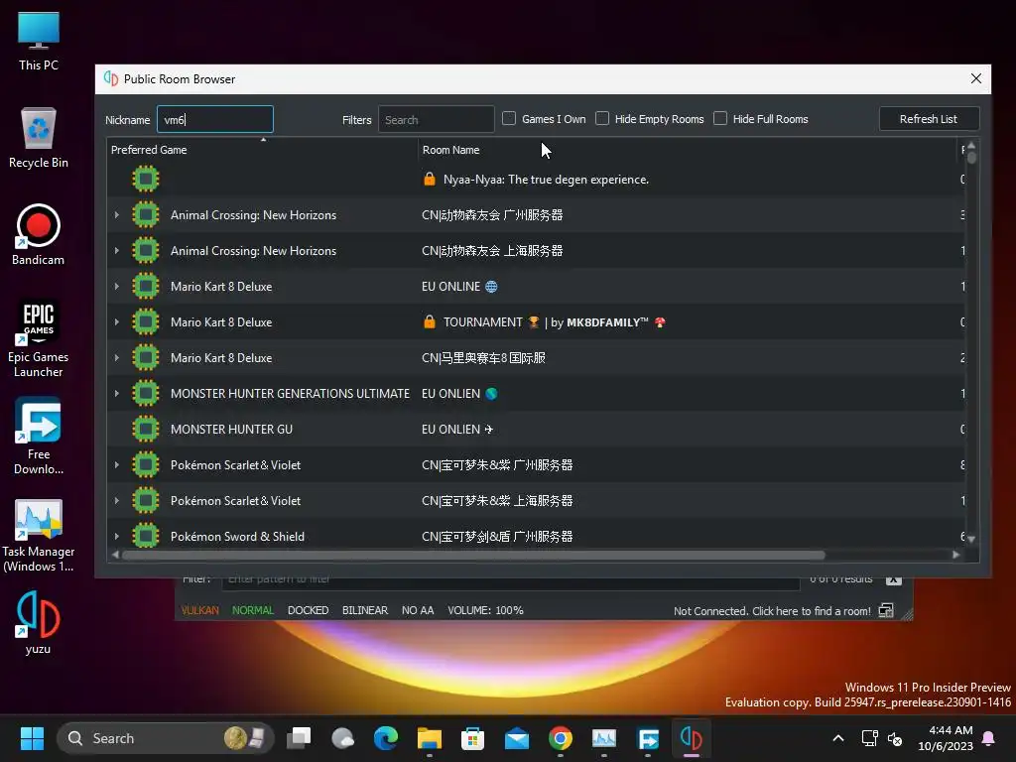This screenshot has width=1016, height=762.
Task: Click the lock icon on TOURNAMENT room
Action: click(x=429, y=321)
